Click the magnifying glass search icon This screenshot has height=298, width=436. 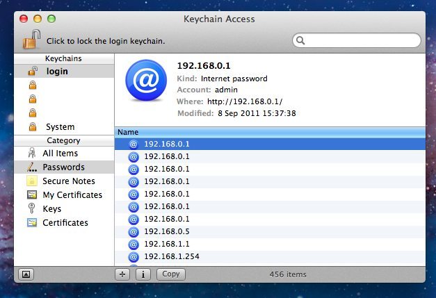pos(300,40)
